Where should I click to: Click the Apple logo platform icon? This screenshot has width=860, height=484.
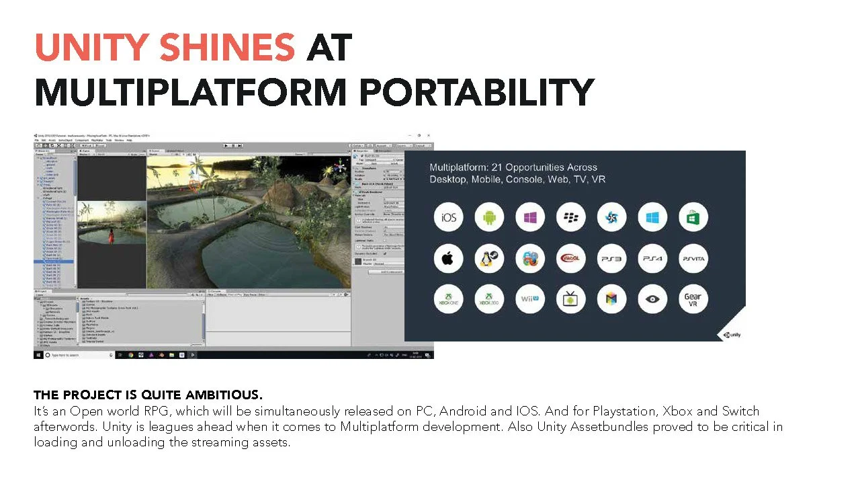[449, 259]
